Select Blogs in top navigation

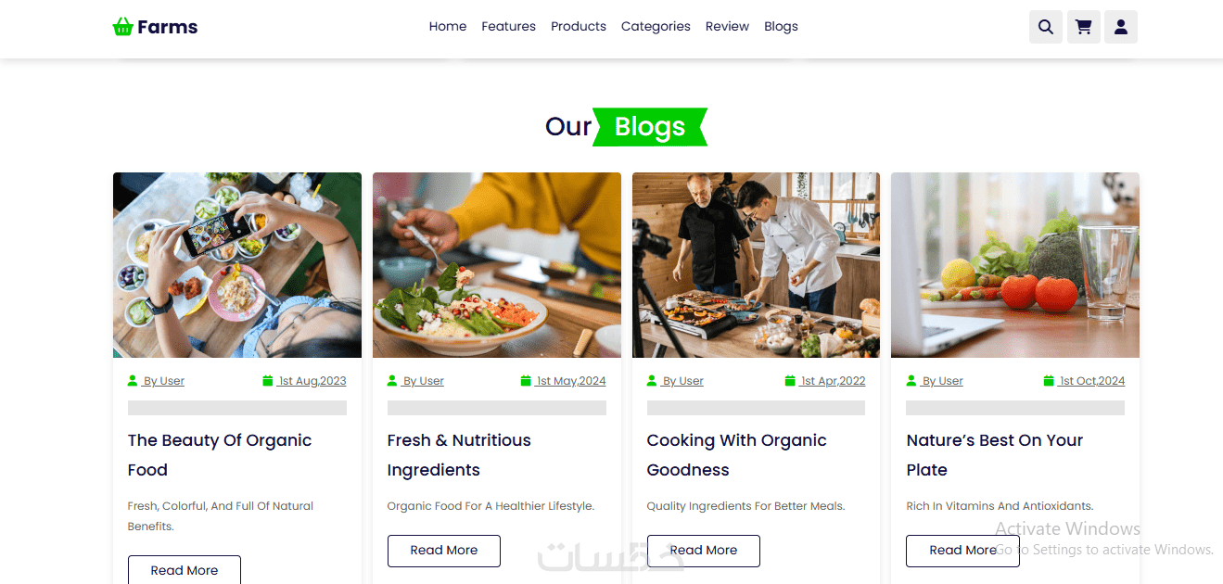781,27
